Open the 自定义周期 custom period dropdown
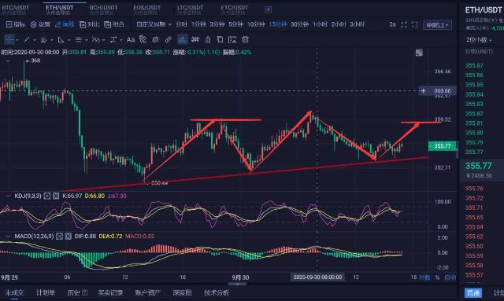This screenshot has width=504, height=301. 154,24
